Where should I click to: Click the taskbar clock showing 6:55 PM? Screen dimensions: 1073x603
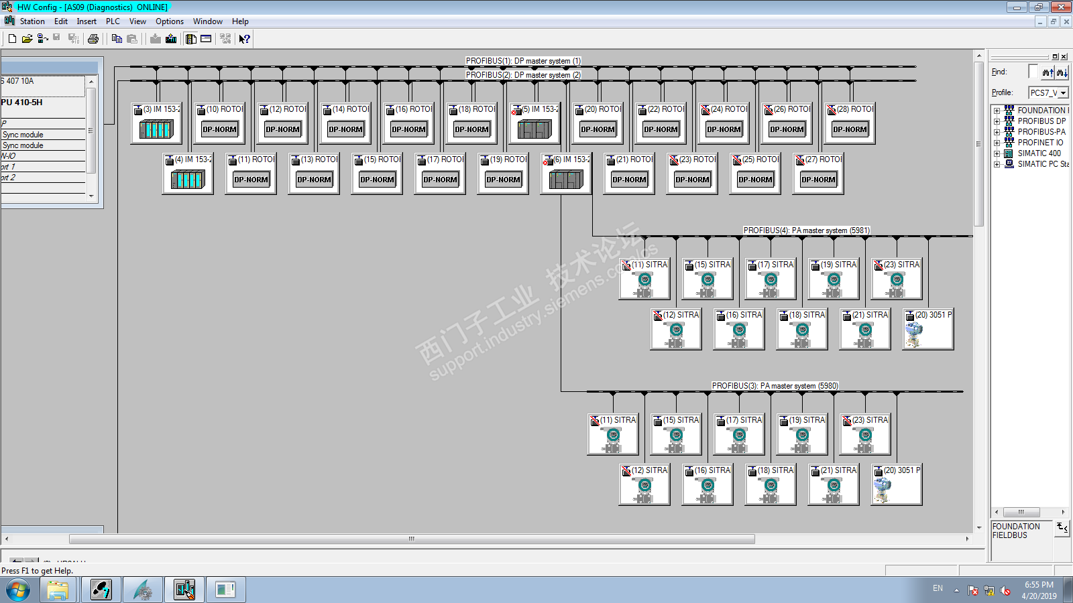point(1039,590)
